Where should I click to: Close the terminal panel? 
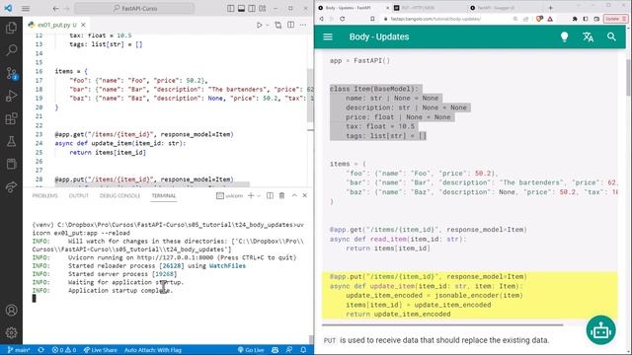tap(305, 195)
